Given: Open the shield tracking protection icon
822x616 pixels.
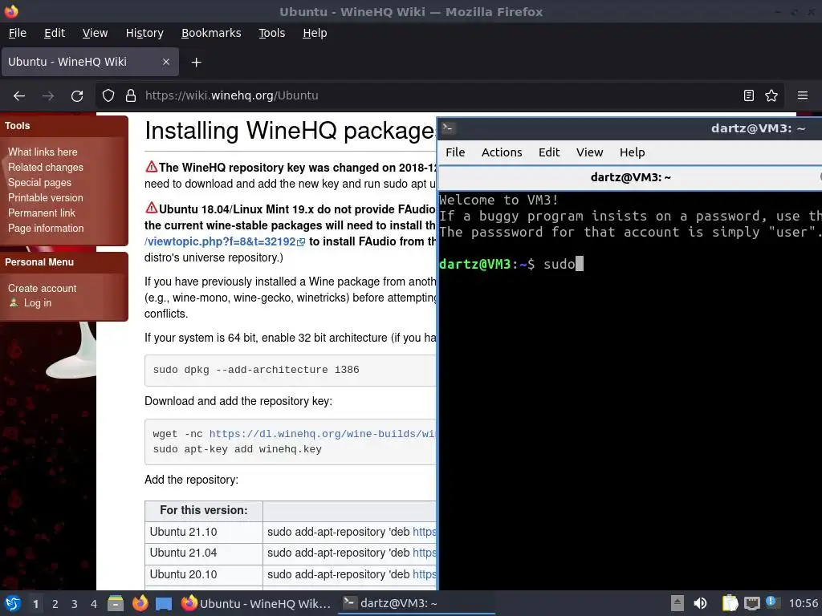Looking at the screenshot, I should pos(108,96).
